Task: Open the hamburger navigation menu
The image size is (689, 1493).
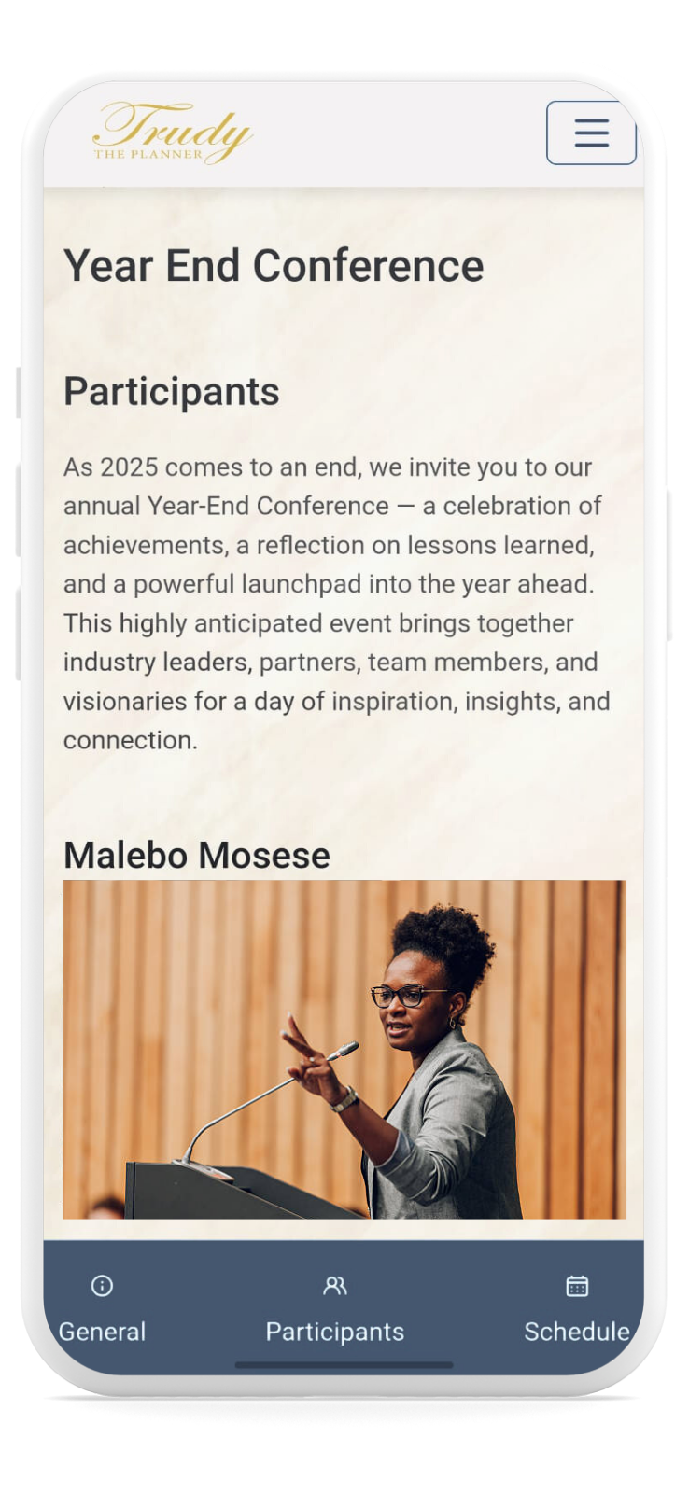Action: coord(591,133)
